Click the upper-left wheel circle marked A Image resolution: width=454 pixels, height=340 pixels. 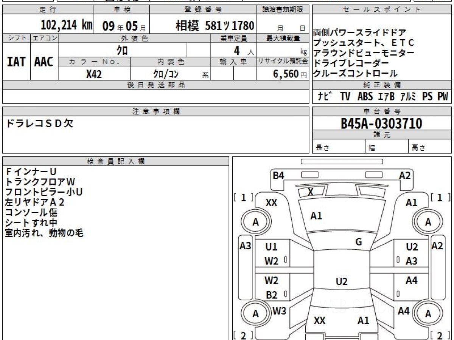click(256, 222)
